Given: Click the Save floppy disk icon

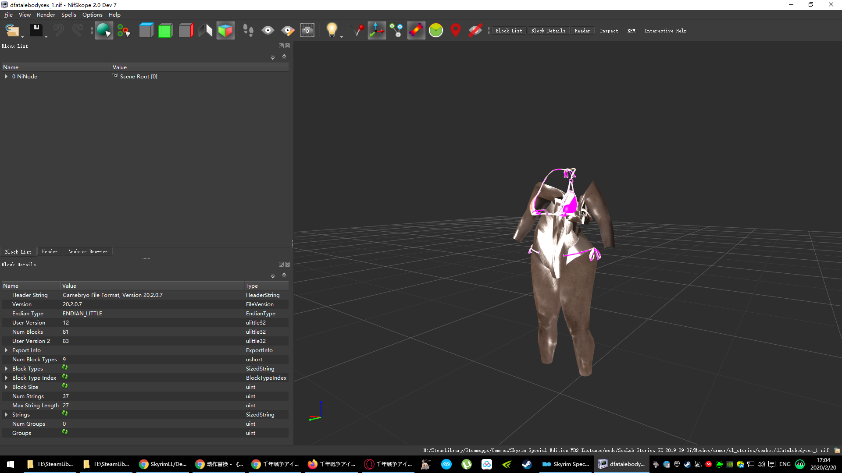Looking at the screenshot, I should [36, 30].
